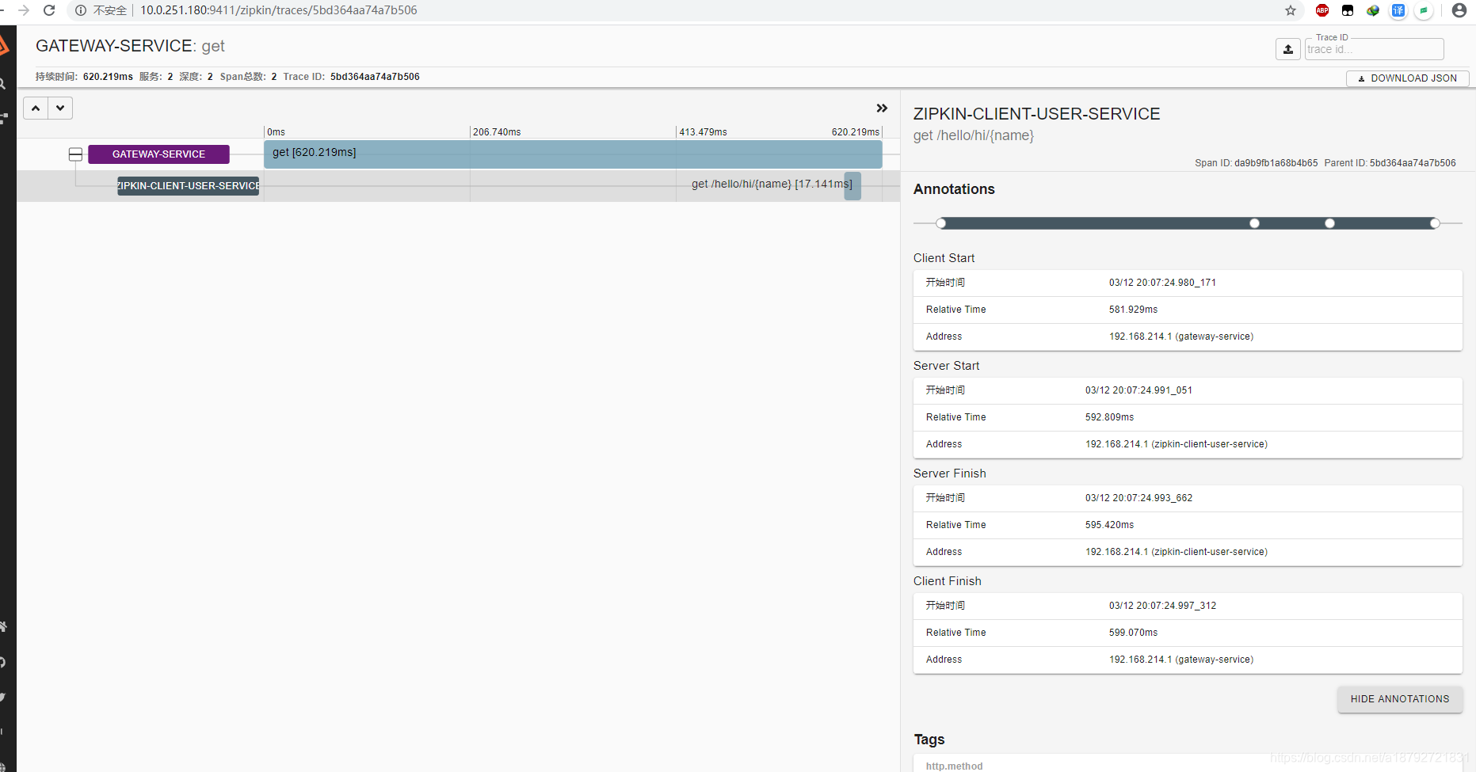Click the Client Finish annotation dot
Screen dimensions: 1476x772
click(1435, 223)
